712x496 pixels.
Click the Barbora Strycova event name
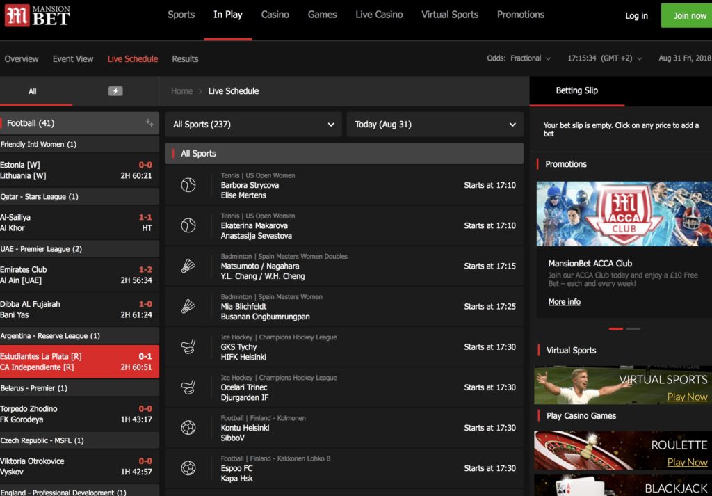[x=250, y=185]
